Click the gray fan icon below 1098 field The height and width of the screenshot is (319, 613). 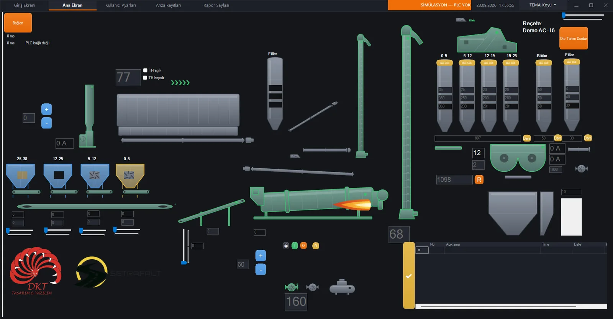tap(581, 168)
